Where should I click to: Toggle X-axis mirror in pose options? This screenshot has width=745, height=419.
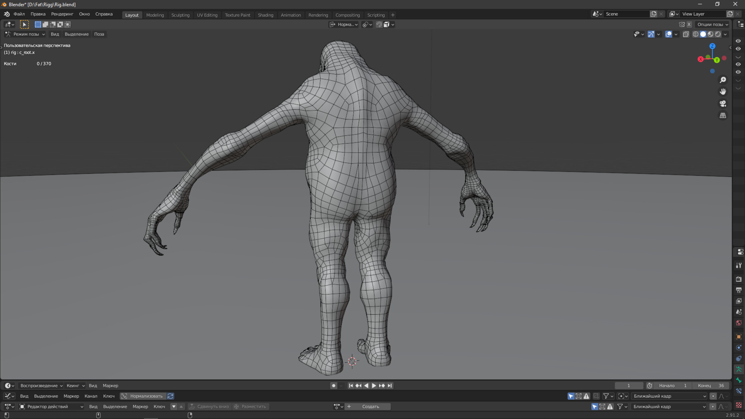coord(689,24)
